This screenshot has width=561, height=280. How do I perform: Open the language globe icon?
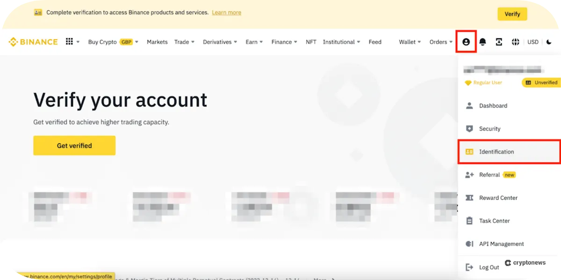click(515, 42)
